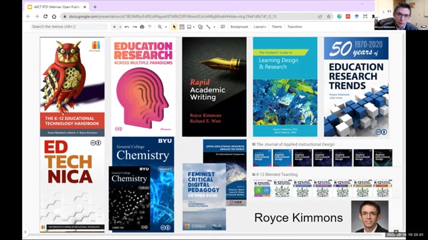This screenshot has height=240, width=428.
Task: Reload the page with the refresh icon
Action: click(45, 17)
